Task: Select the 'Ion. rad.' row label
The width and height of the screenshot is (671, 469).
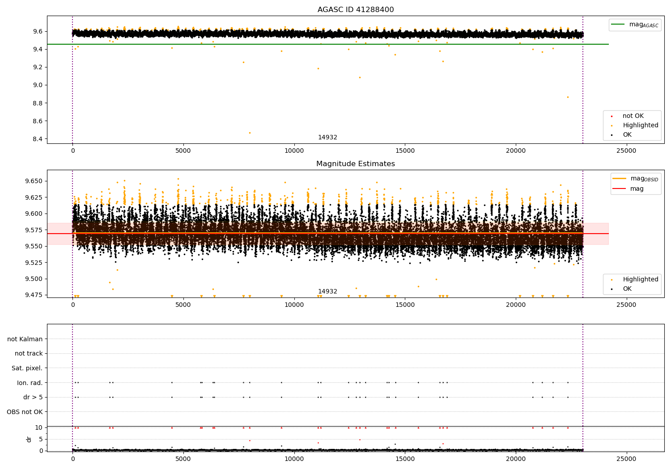Action: pyautogui.click(x=30, y=383)
